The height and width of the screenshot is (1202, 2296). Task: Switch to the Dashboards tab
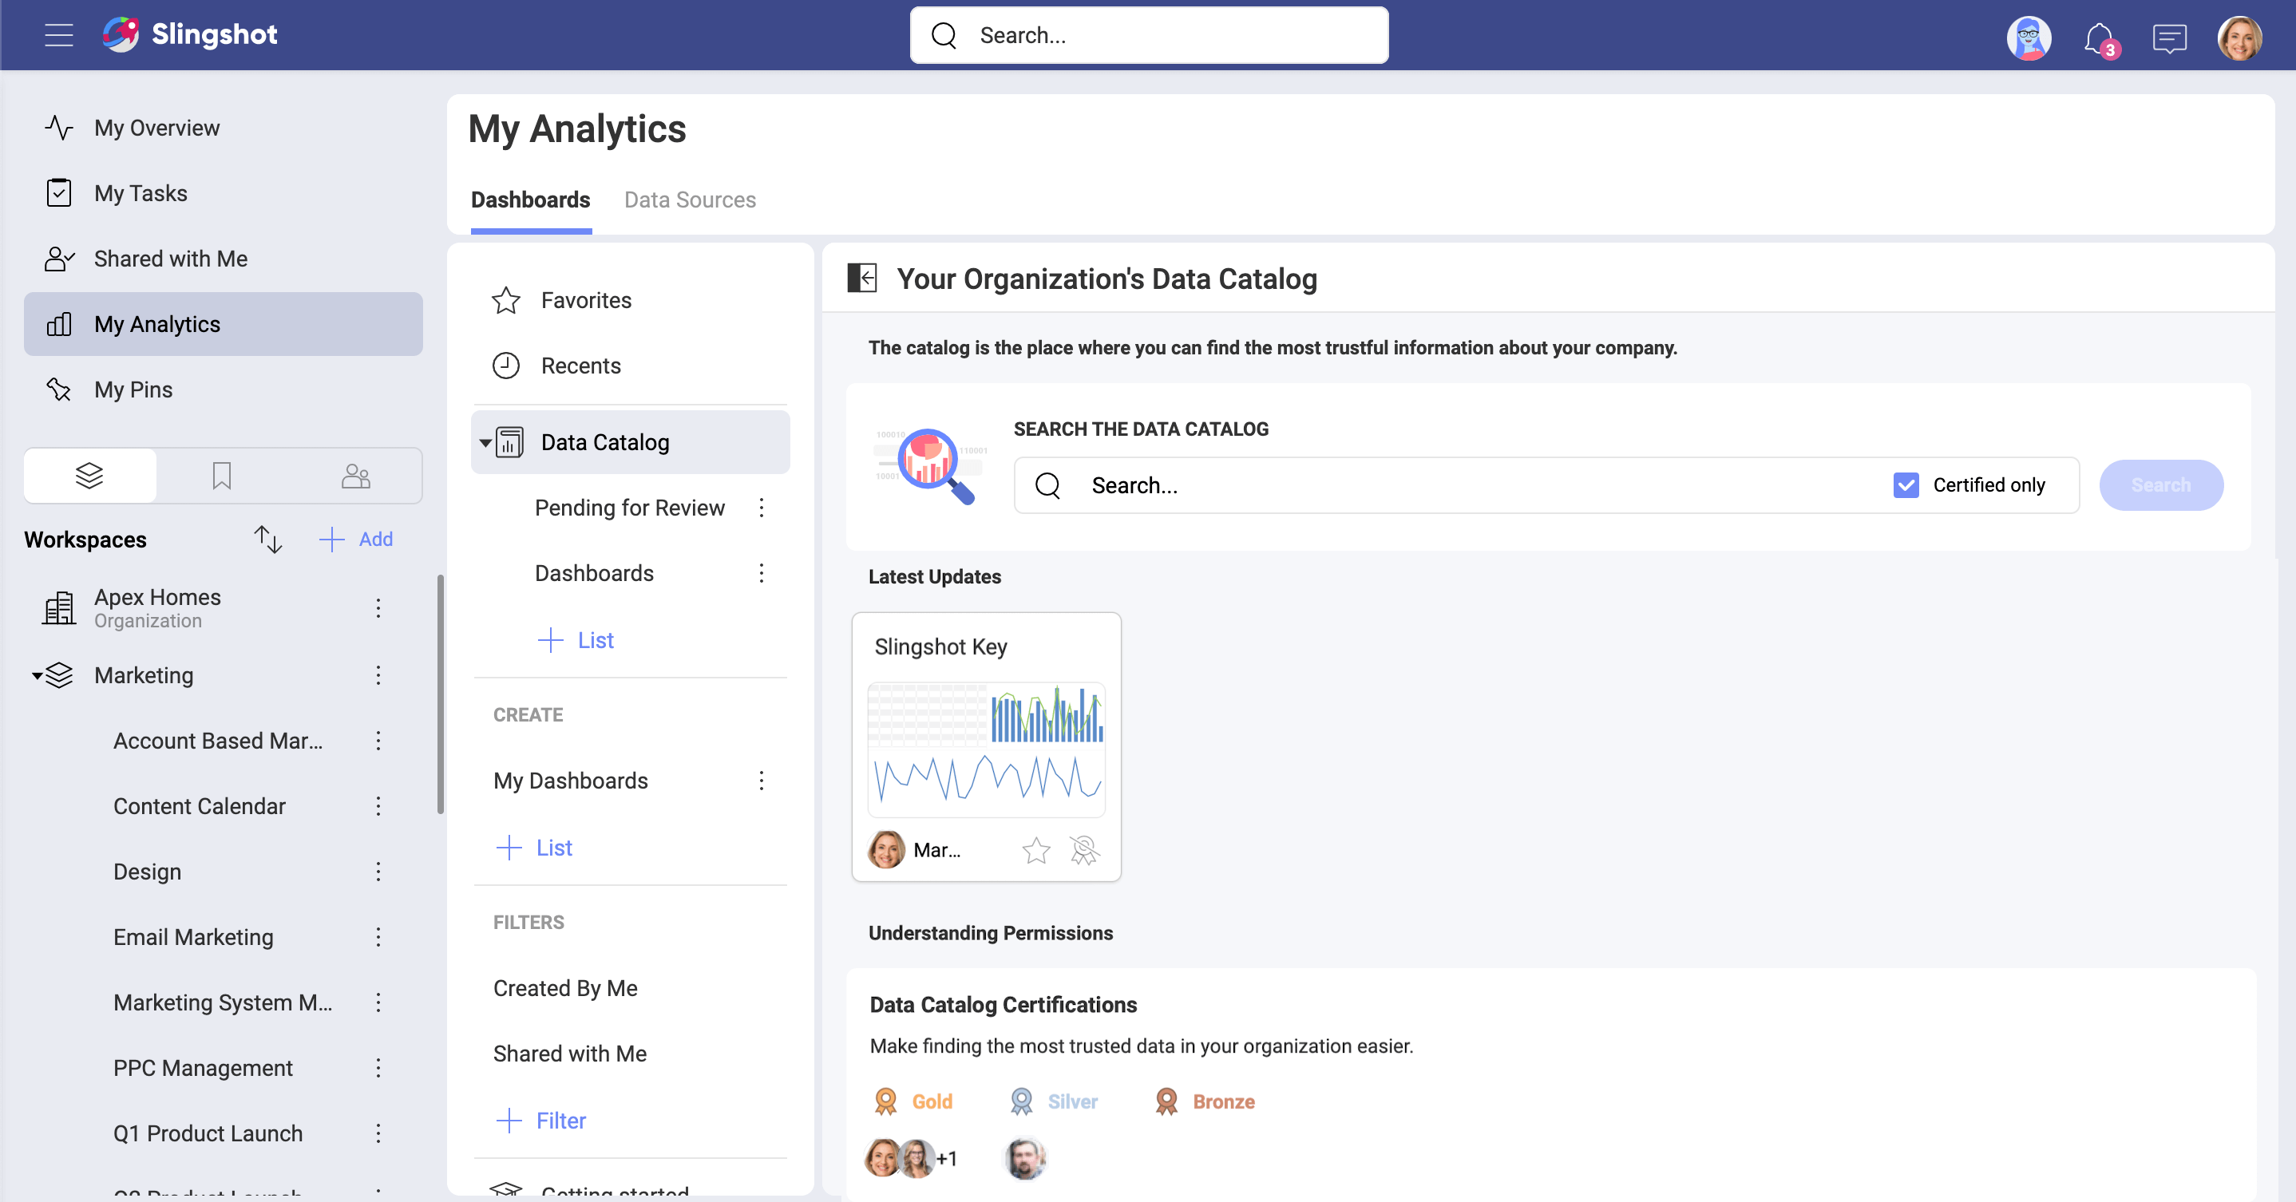[530, 200]
